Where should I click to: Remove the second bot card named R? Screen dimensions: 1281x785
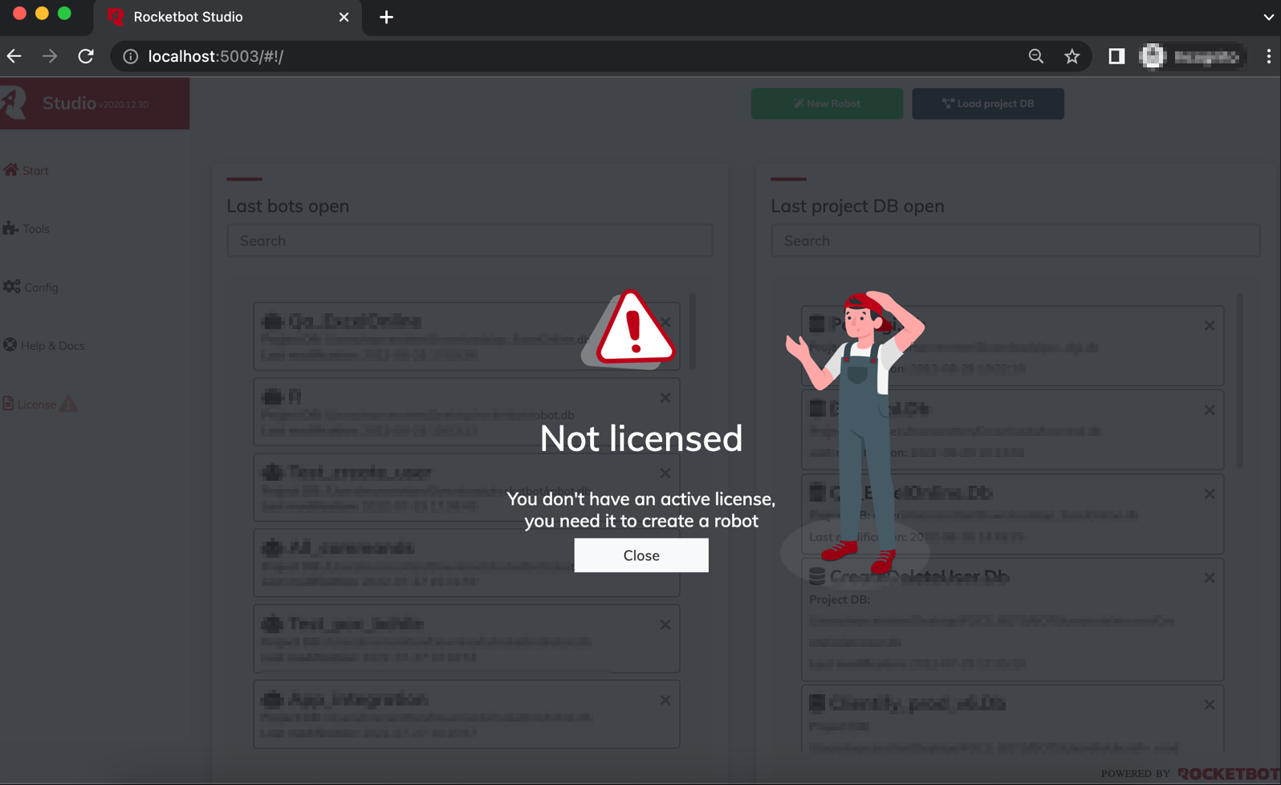point(665,397)
